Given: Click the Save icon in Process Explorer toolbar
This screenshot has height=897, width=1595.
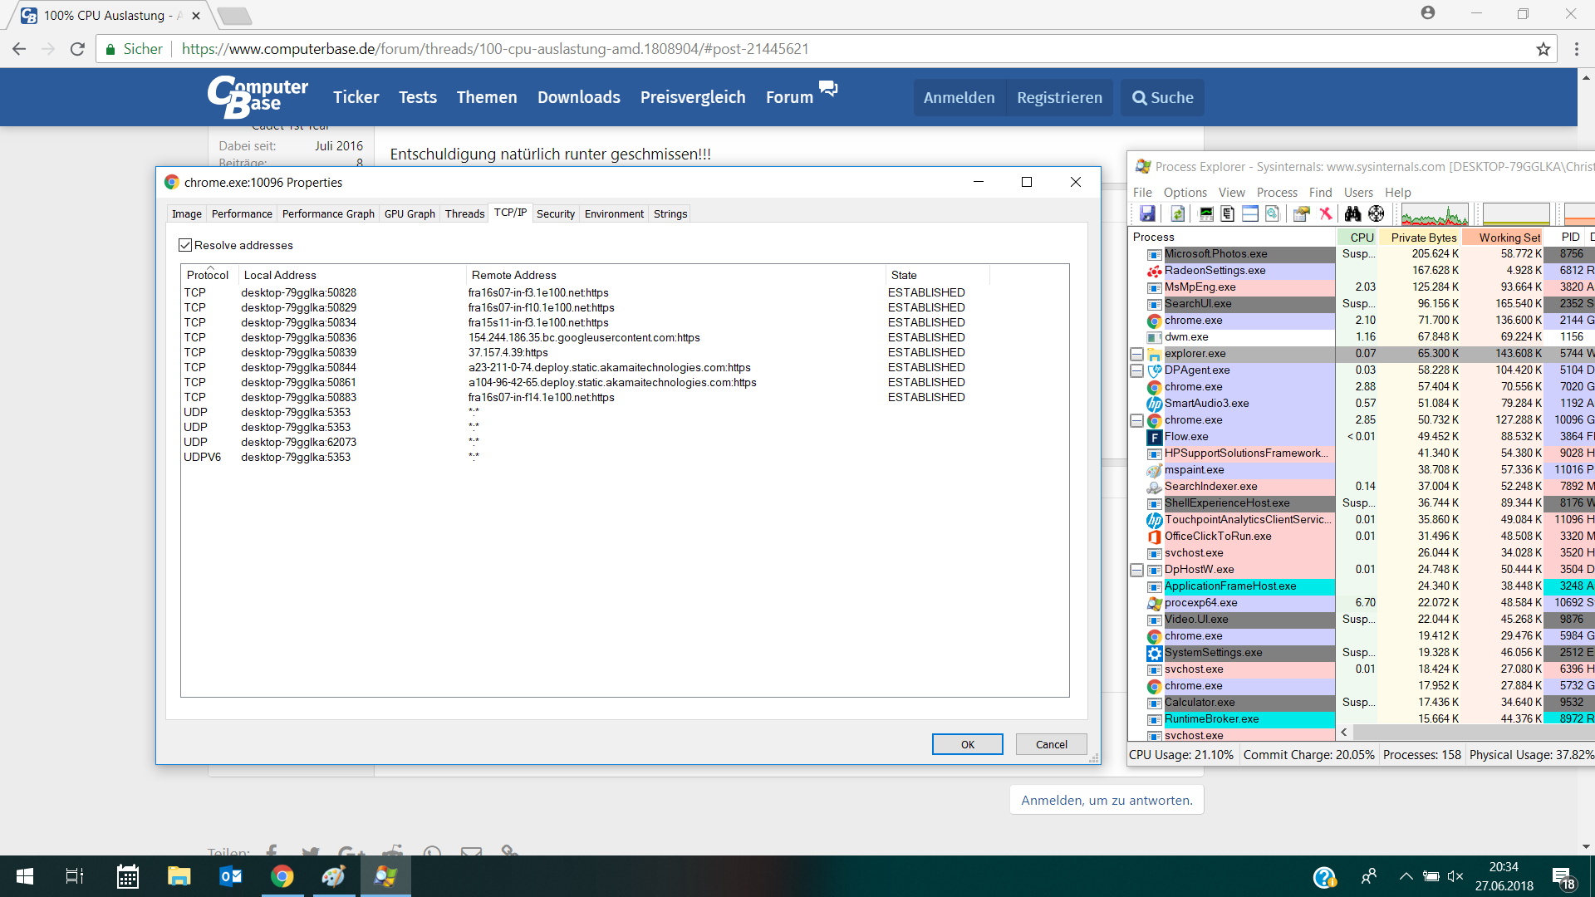Looking at the screenshot, I should pos(1147,214).
